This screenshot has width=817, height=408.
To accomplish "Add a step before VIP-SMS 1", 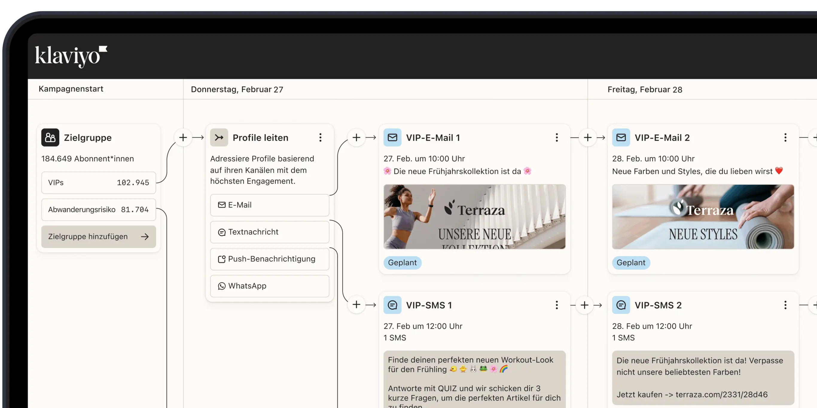I will pos(356,305).
